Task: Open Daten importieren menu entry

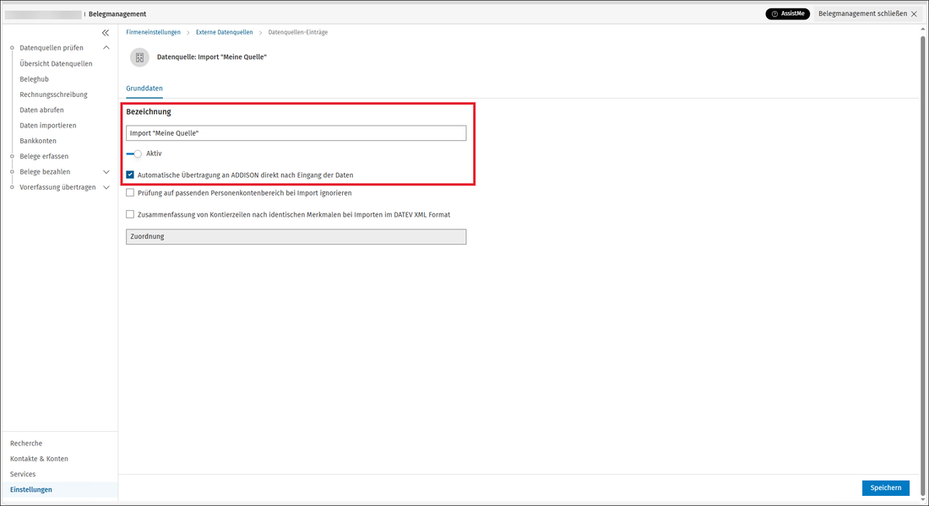Action: pyautogui.click(x=48, y=126)
